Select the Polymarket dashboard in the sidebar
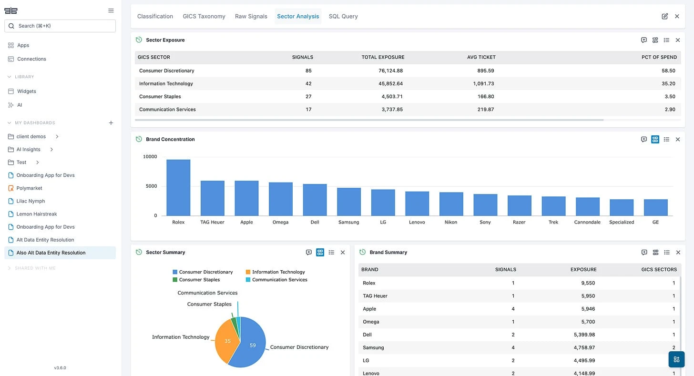Screen dimensions: 694x376 point(30,188)
